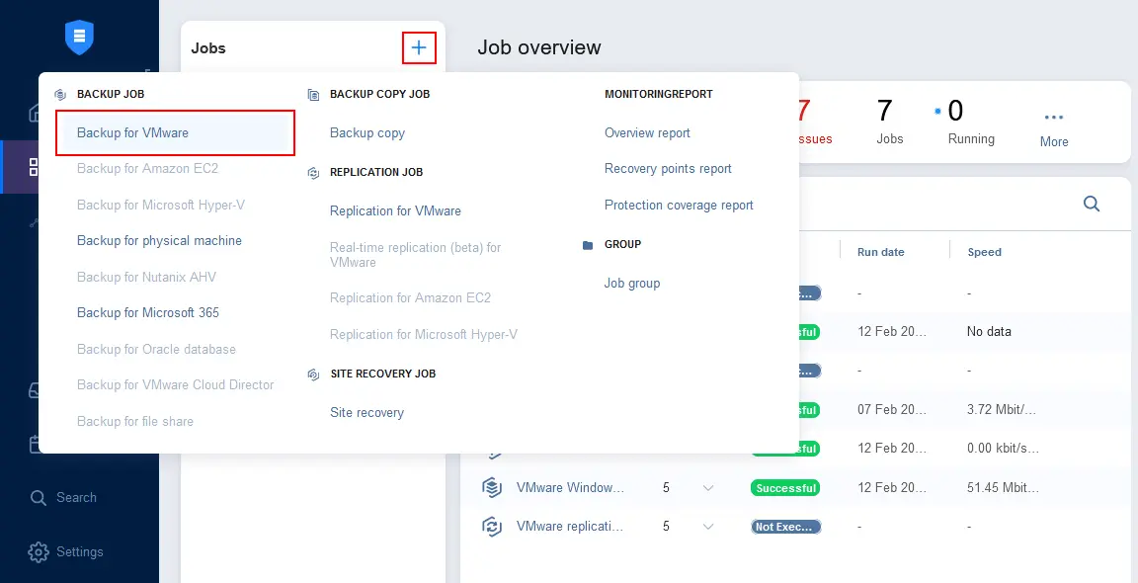Click the More link in overview
This screenshot has width=1138, height=583.
[x=1054, y=141]
